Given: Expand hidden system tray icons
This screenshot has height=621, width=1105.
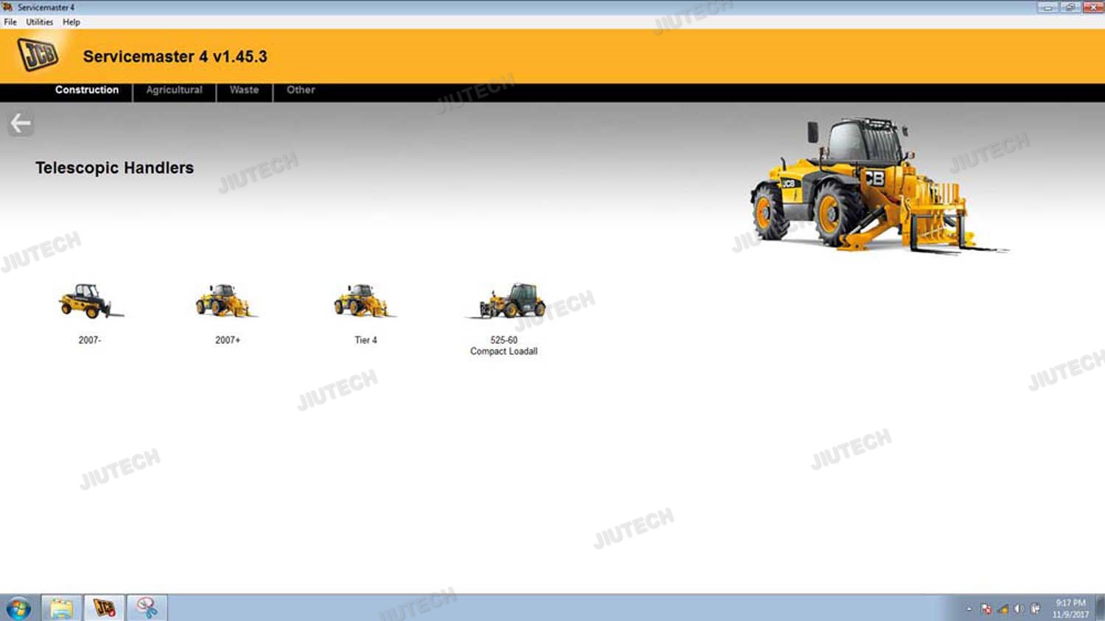Looking at the screenshot, I should (x=969, y=609).
